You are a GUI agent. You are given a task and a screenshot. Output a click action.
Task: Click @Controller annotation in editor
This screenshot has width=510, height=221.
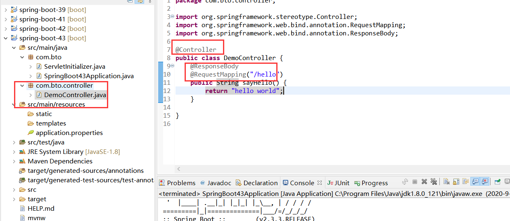tap(196, 49)
